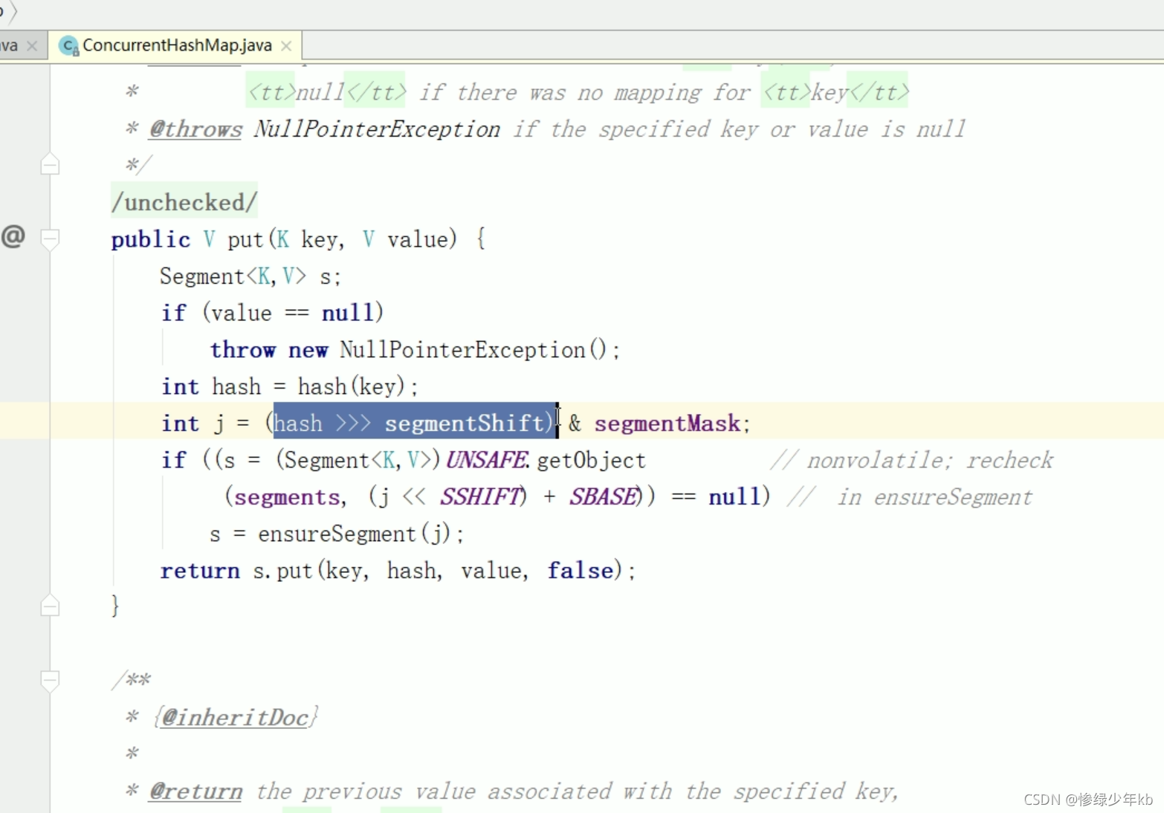Click the 'SSHIFT' constant
Screen dimensions: 1164x813
tap(481, 496)
